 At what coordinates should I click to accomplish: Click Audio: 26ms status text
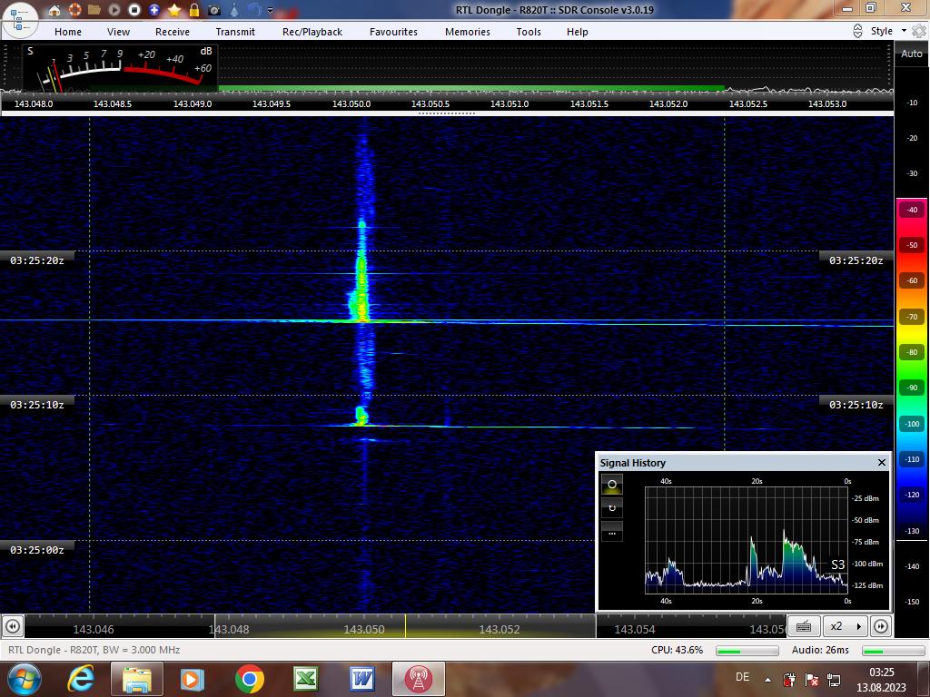[x=820, y=650]
